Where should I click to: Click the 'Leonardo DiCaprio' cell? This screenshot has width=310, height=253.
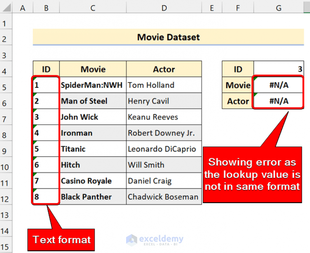click(164, 149)
